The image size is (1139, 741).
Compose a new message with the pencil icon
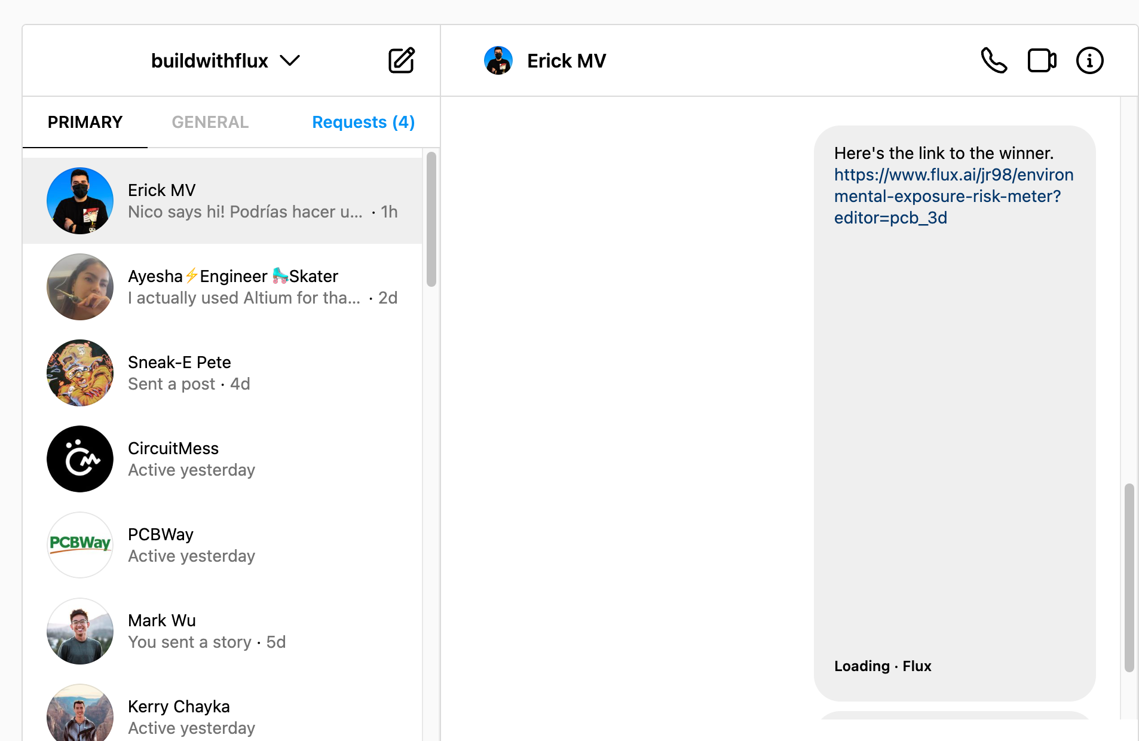pos(402,60)
